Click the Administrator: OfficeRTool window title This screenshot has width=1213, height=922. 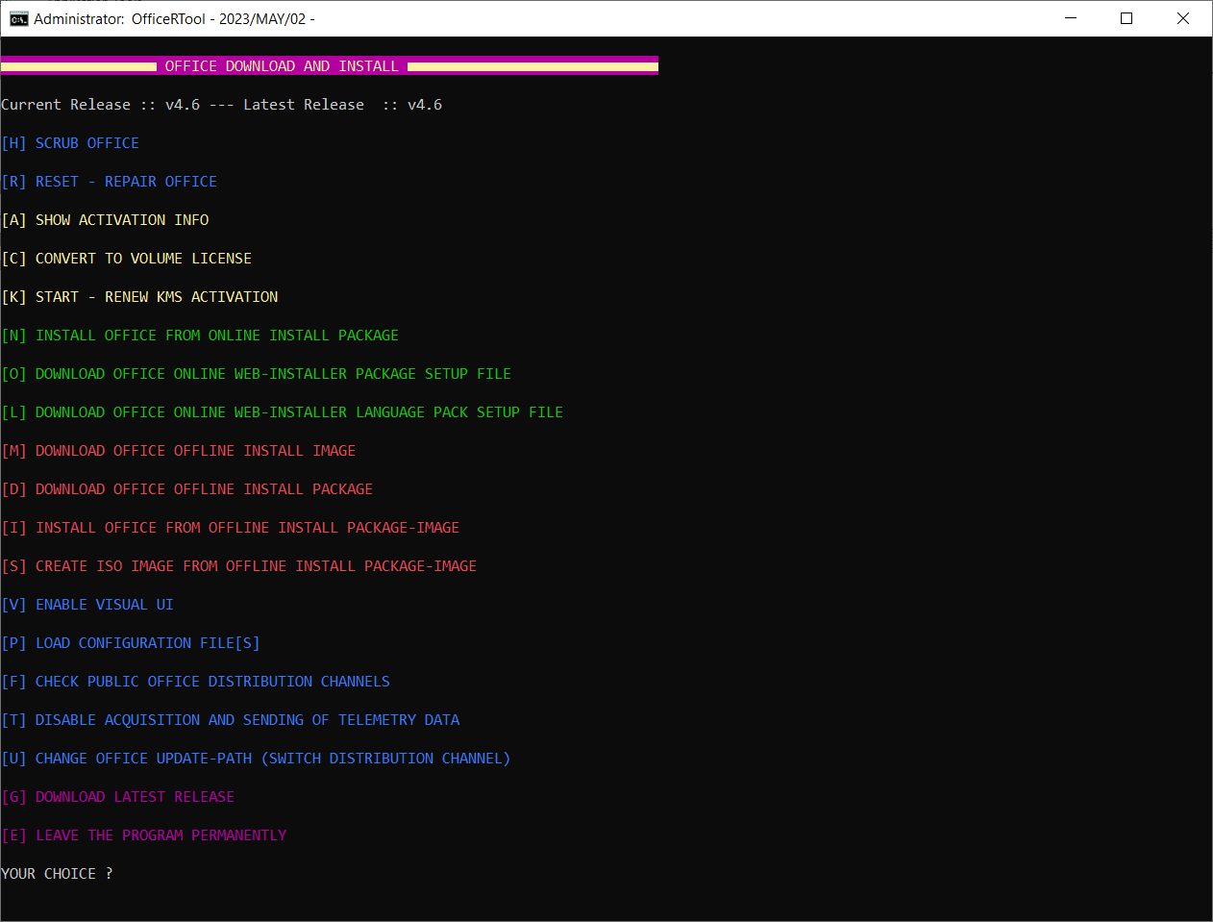174,18
